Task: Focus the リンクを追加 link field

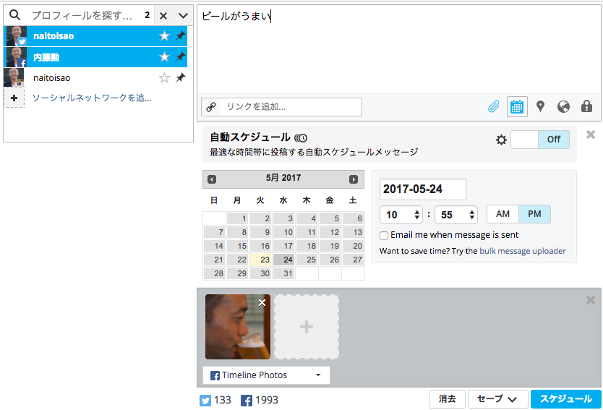Action: tap(291, 107)
